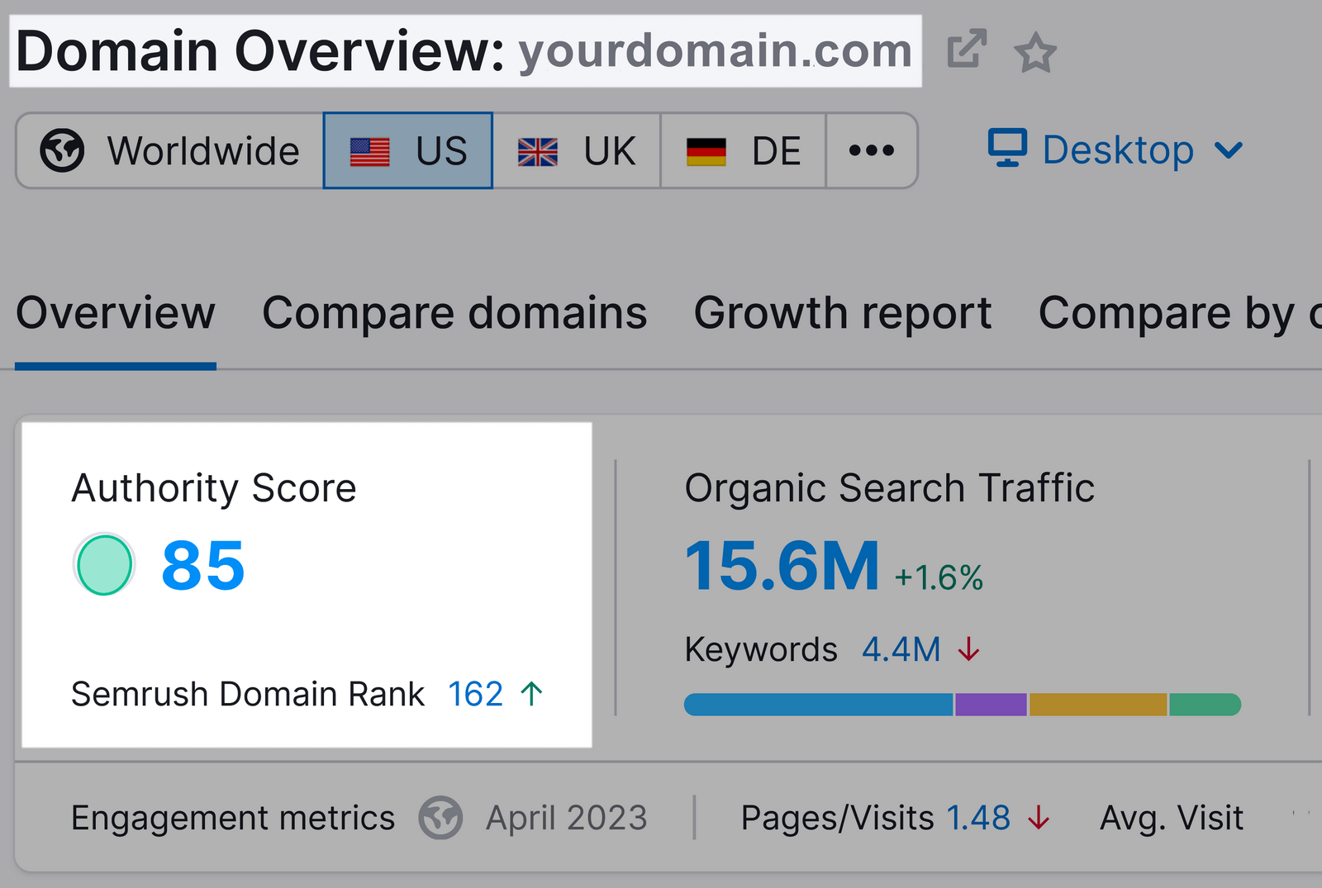The width and height of the screenshot is (1322, 888).
Task: Click the Organic Search Traffic value 15.6M
Action: click(780, 567)
